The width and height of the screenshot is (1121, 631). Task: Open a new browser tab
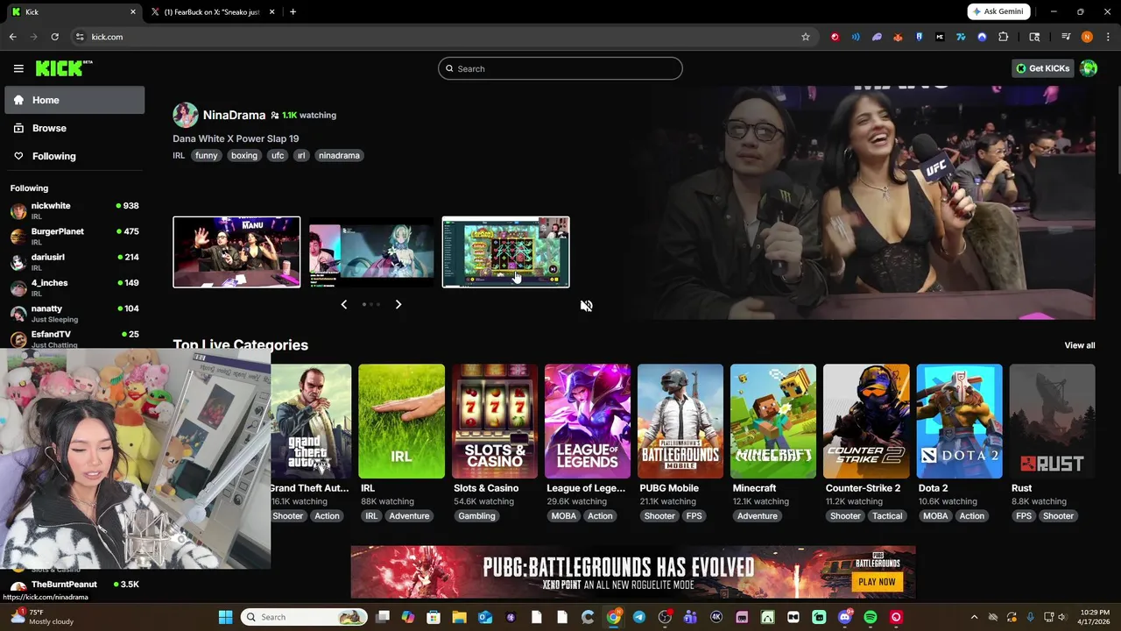point(293,11)
